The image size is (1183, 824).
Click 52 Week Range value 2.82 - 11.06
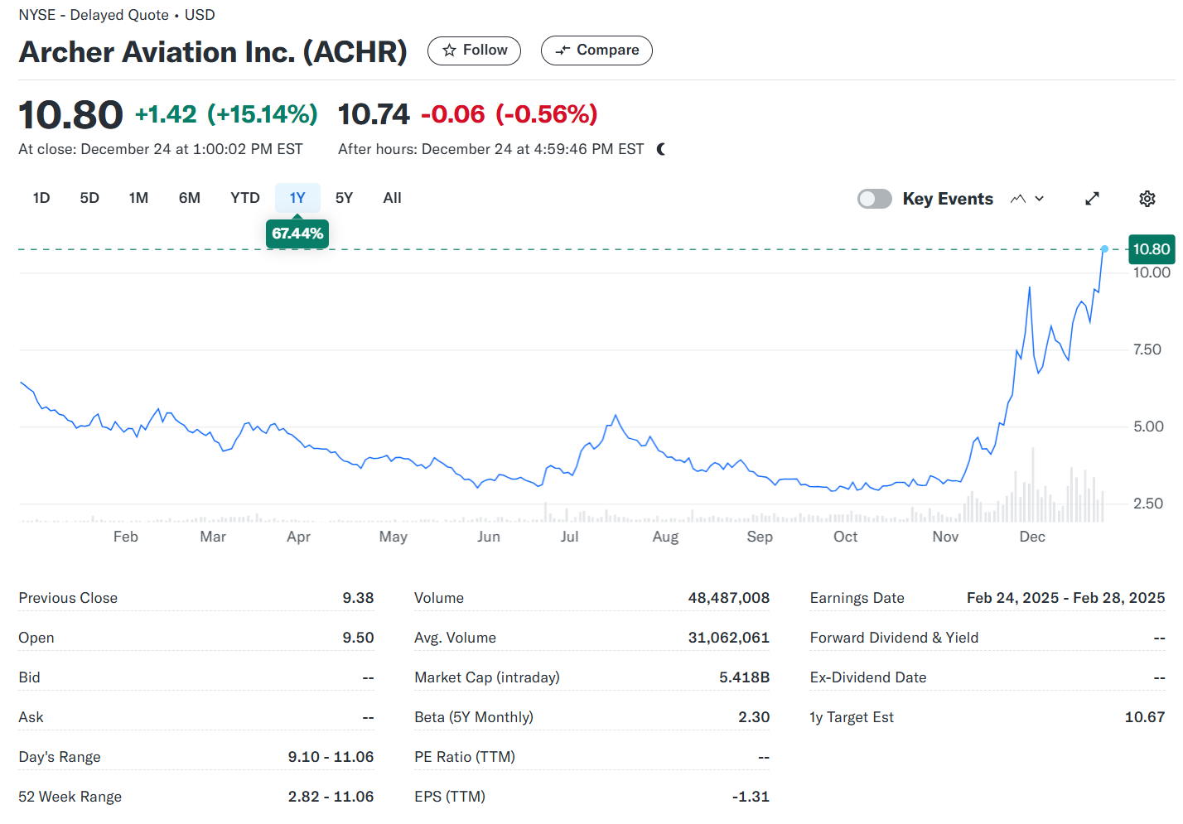pos(331,797)
